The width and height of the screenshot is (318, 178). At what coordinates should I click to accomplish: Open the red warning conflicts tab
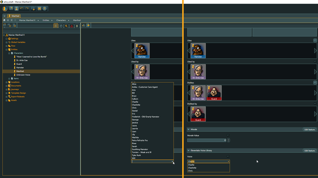(x=71, y=26)
